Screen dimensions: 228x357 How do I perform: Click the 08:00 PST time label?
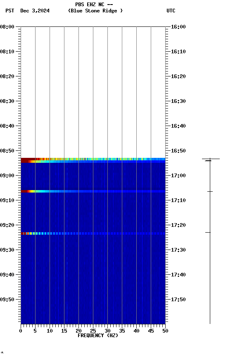pos(7,27)
